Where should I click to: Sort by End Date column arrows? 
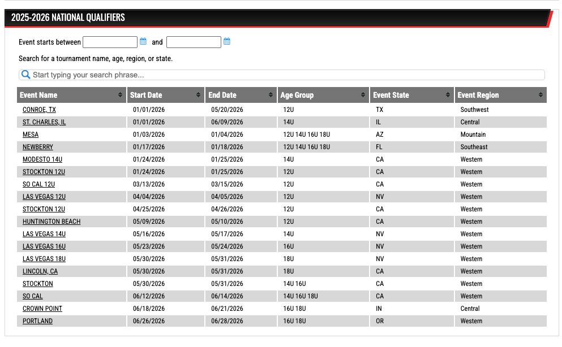point(271,95)
